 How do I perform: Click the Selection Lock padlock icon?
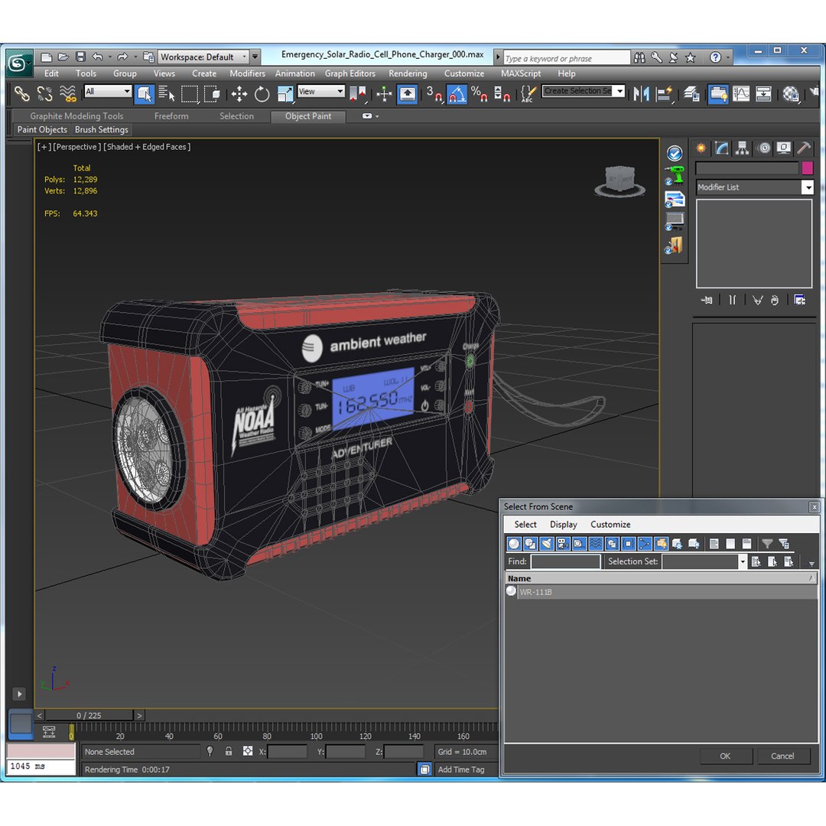229,752
